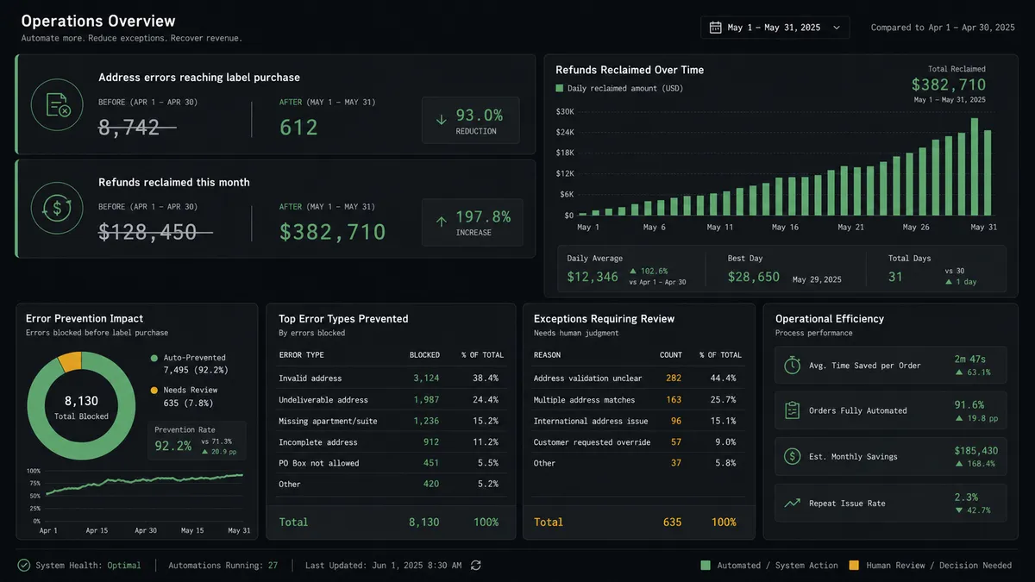Click the 635 total exceptions count
The image size is (1035, 582).
tap(672, 523)
